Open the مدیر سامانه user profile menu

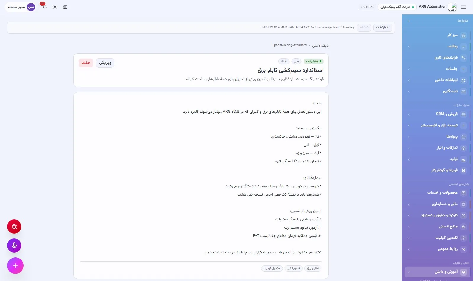pyautogui.click(x=21, y=7)
